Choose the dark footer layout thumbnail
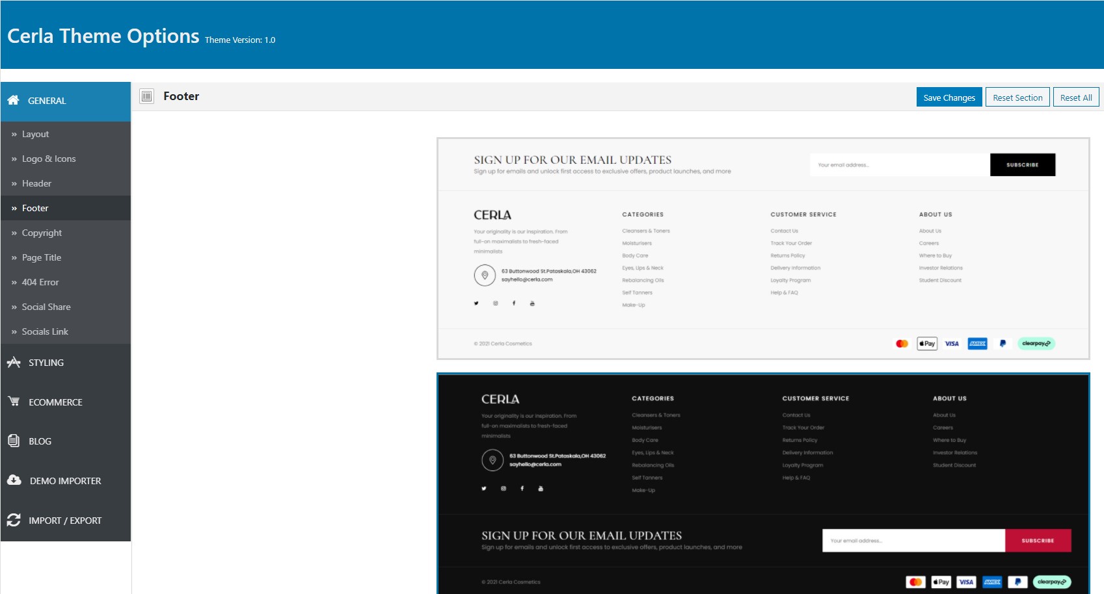This screenshot has width=1104, height=594. 763,484
